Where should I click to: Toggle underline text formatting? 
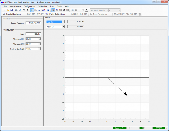[x=83, y=10]
